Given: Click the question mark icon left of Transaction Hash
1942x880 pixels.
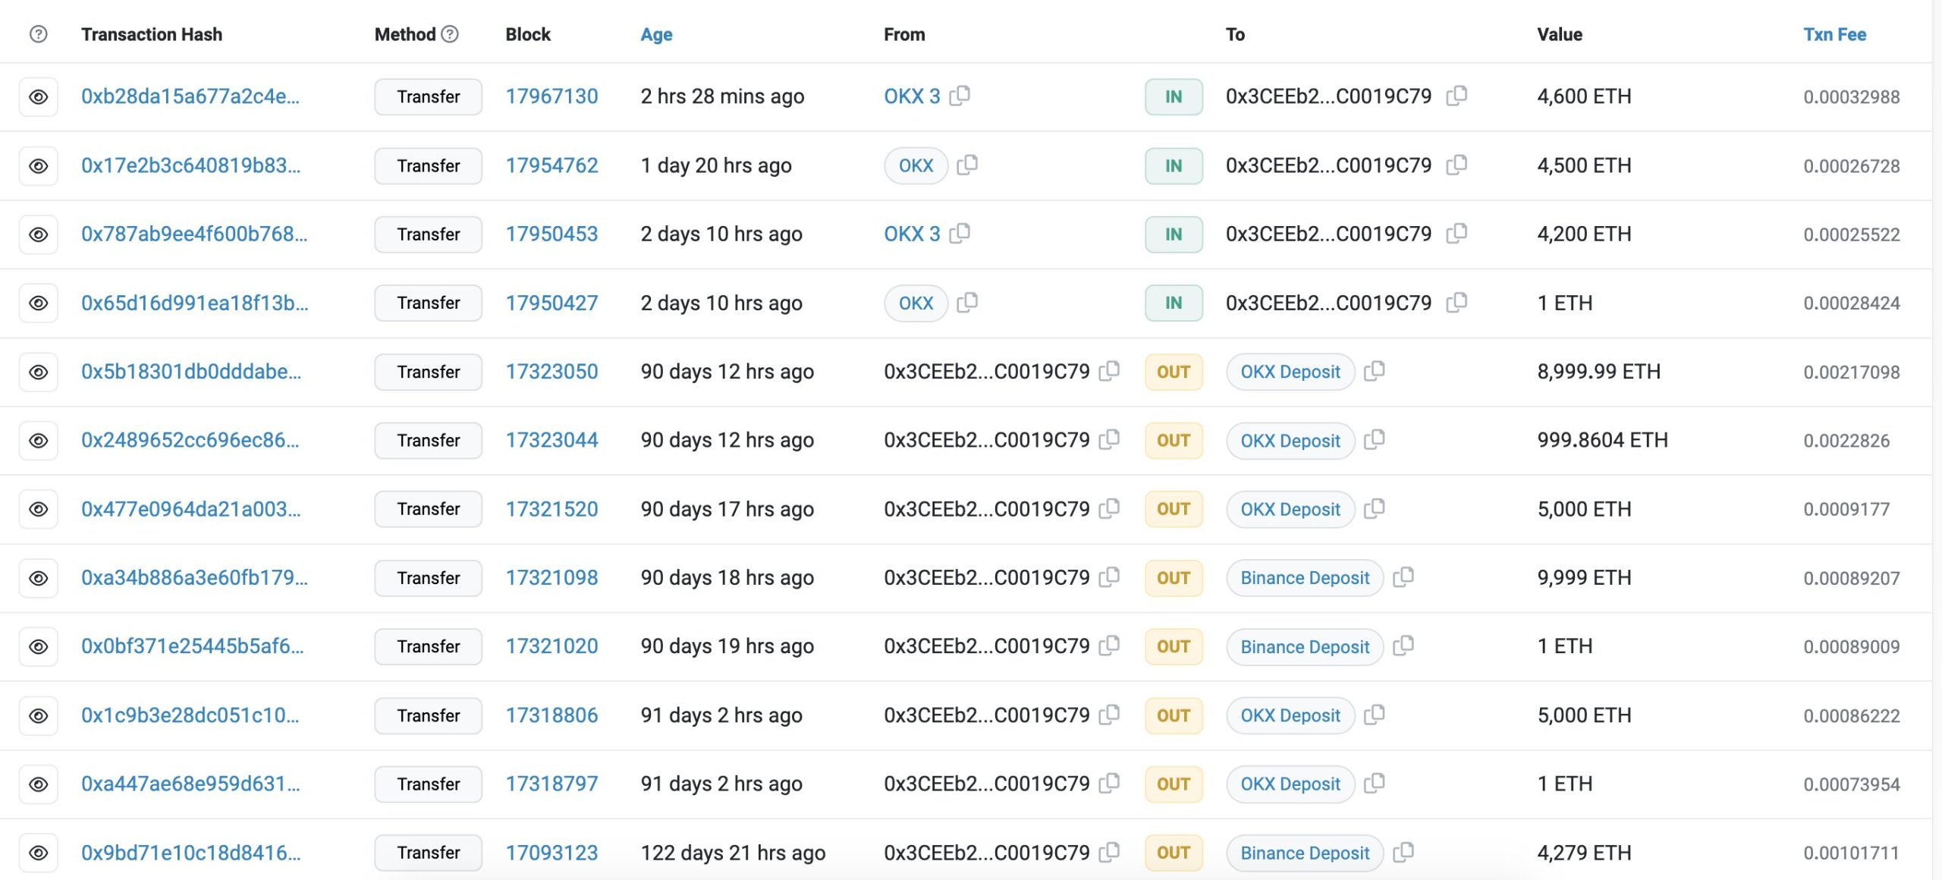Looking at the screenshot, I should coord(38,34).
